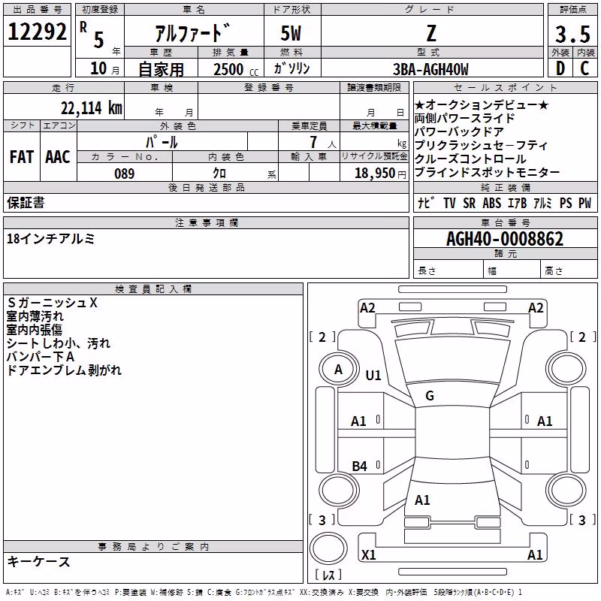This screenshot has height=601, width=601.
Task: Click the 高さ dimension field
Action: click(569, 269)
